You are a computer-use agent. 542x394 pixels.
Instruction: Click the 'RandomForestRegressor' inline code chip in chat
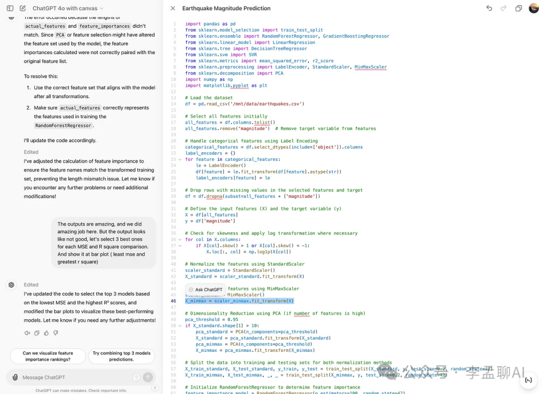(63, 126)
